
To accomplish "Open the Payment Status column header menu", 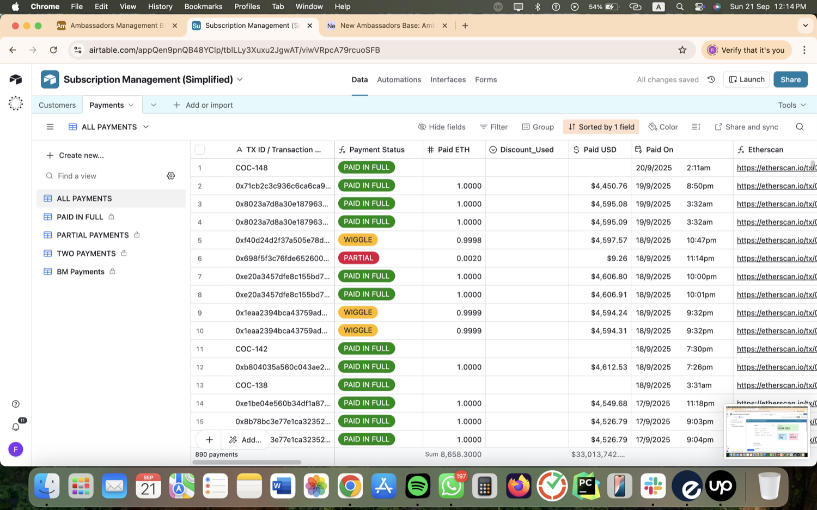I will click(379, 150).
